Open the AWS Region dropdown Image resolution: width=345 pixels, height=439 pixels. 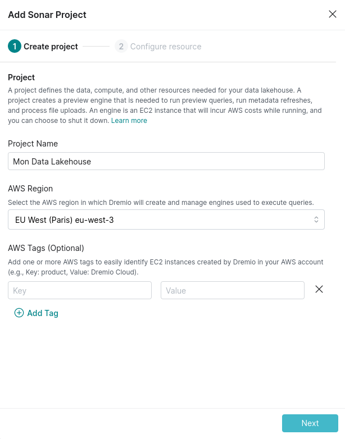166,219
